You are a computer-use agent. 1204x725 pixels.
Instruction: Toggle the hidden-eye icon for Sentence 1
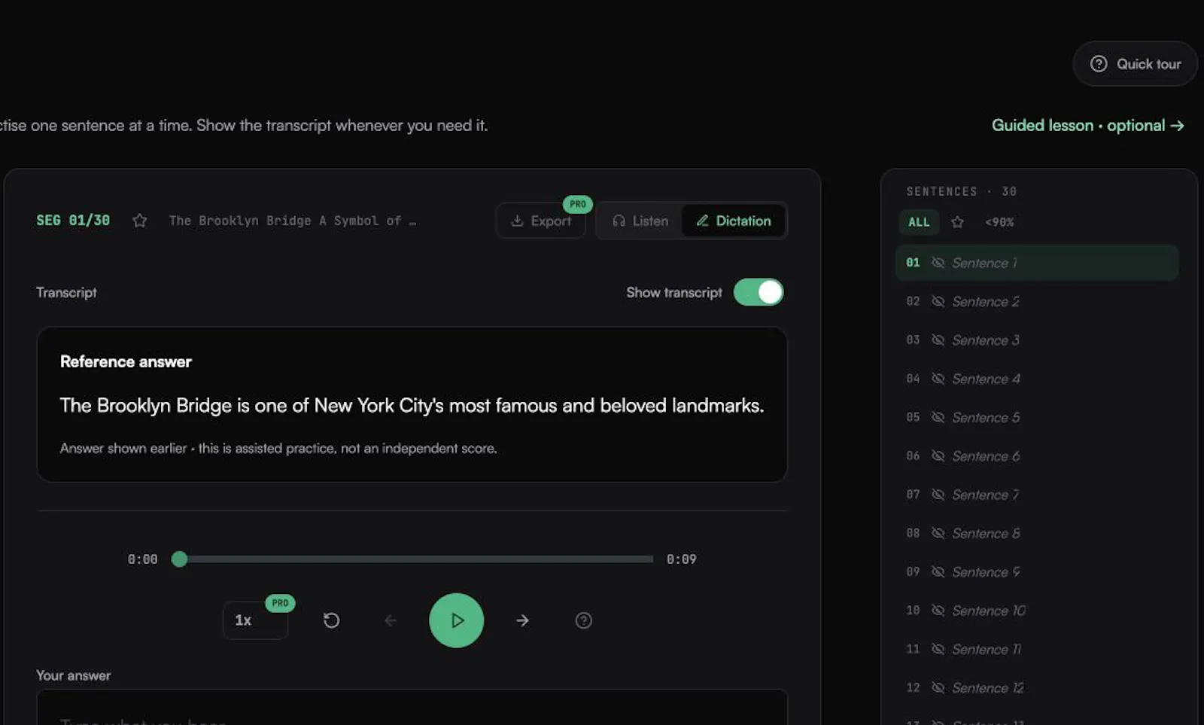938,263
